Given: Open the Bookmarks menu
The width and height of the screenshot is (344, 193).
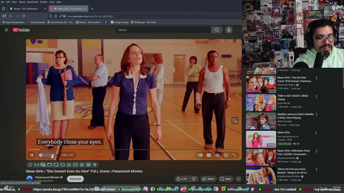Looking at the screenshot, I should (33, 2).
